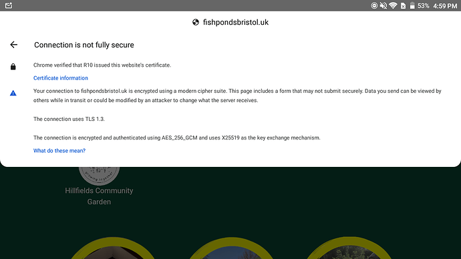Tap the globe icon beside fishpondsbristol.uk
The width and height of the screenshot is (461, 259).
coord(196,22)
